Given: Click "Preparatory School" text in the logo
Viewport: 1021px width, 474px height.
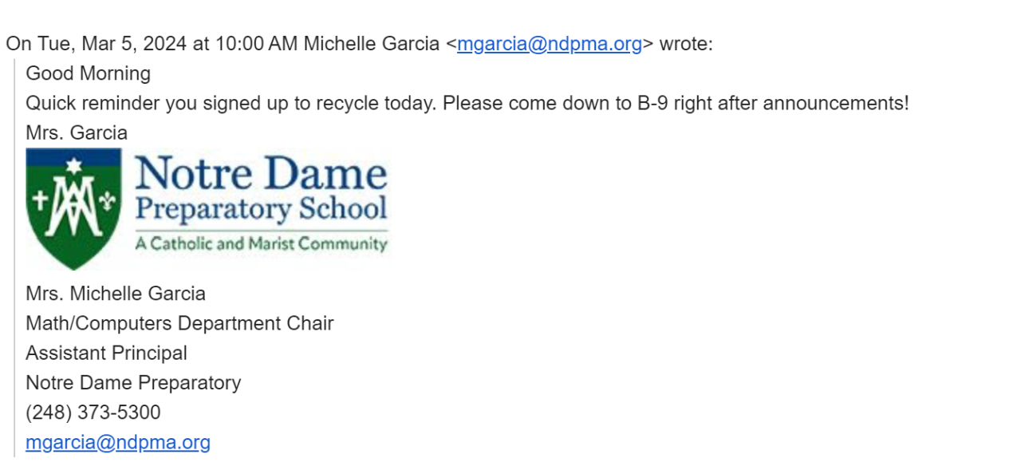Looking at the screenshot, I should (261, 209).
